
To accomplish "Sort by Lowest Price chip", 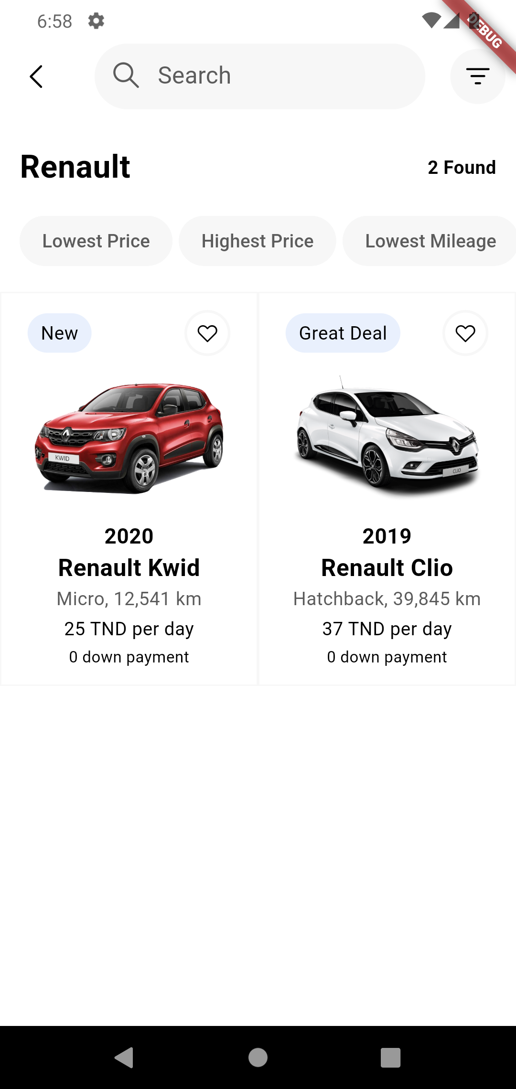I will pyautogui.click(x=96, y=241).
